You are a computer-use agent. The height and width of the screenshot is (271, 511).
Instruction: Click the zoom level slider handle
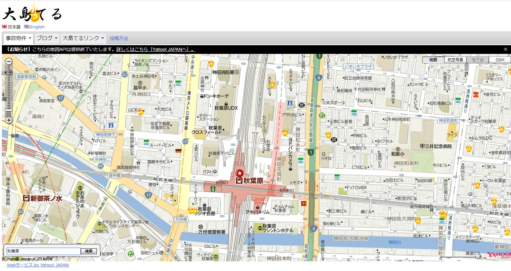pyautogui.click(x=9, y=110)
